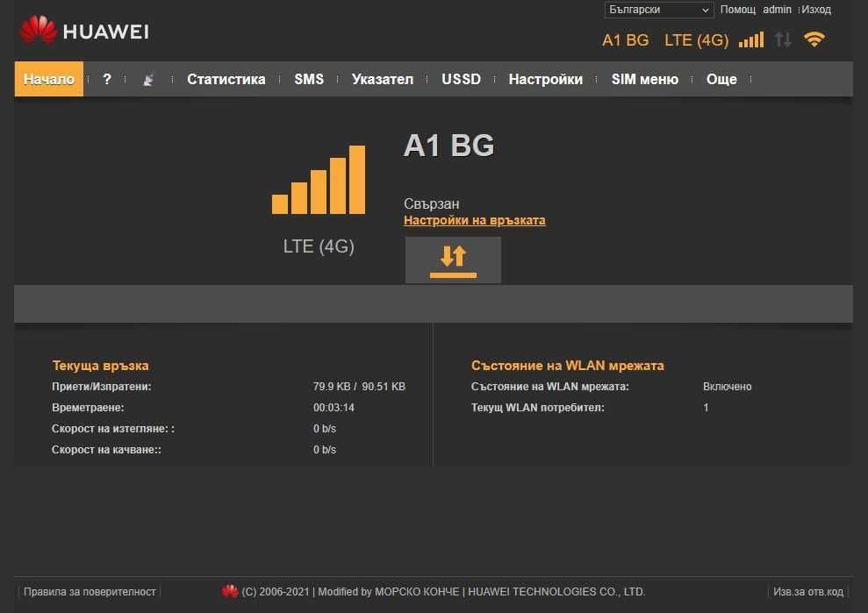Click the LTE (4G) label in header

696,40
